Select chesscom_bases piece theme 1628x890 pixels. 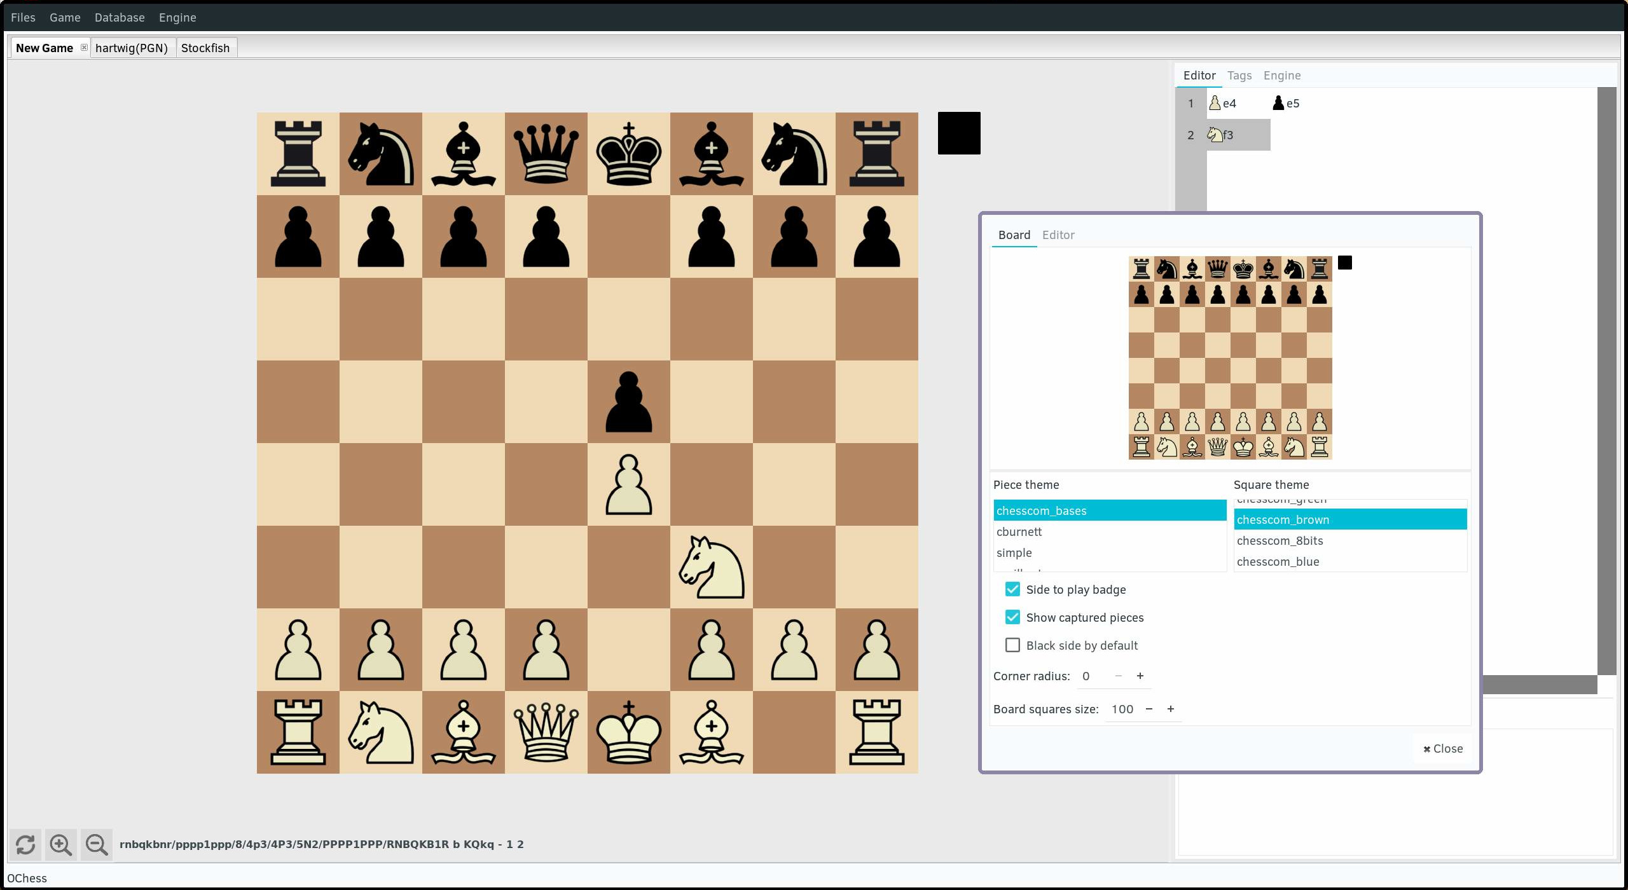tap(1110, 510)
